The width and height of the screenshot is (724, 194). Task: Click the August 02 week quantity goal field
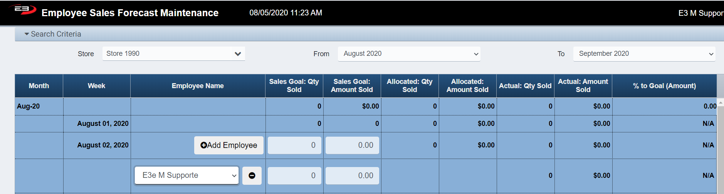294,145
